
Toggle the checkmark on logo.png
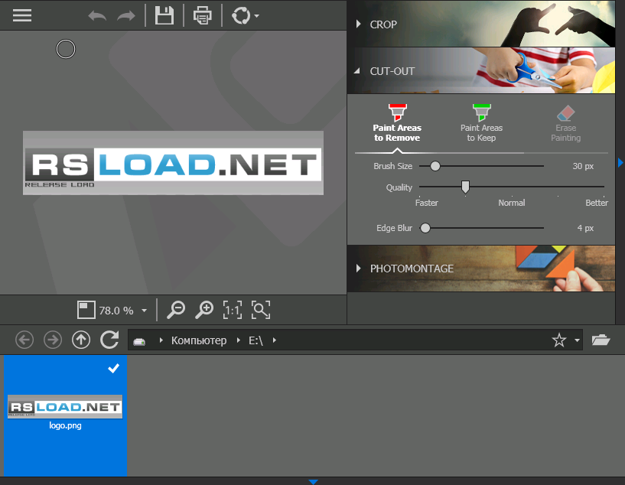pyautogui.click(x=113, y=368)
